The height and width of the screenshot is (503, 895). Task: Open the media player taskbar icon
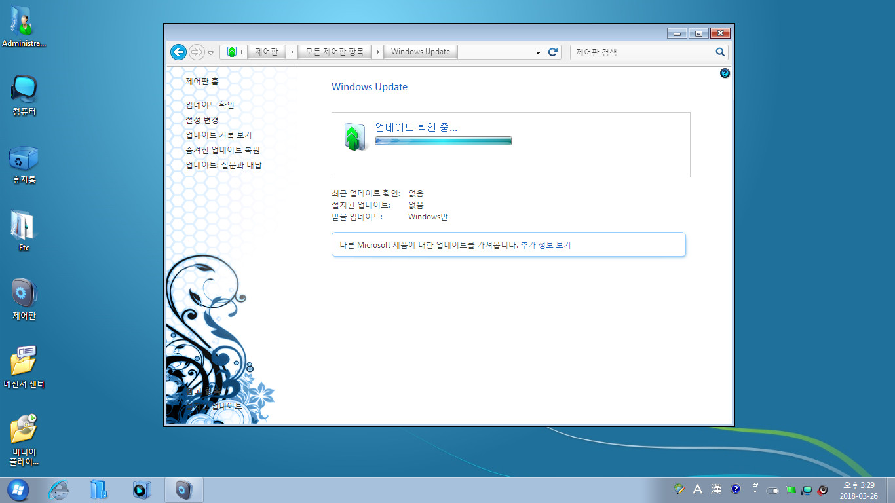click(x=142, y=489)
